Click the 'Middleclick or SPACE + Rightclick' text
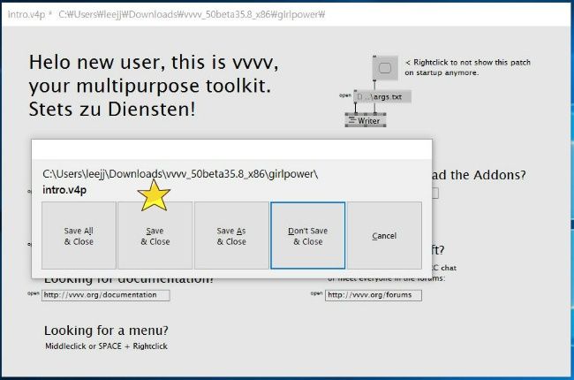 pos(107,346)
